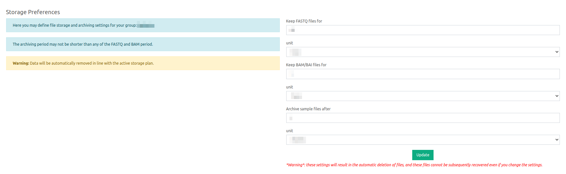Open the unit dropdown for archive period
The width and height of the screenshot is (566, 174).
click(423, 140)
